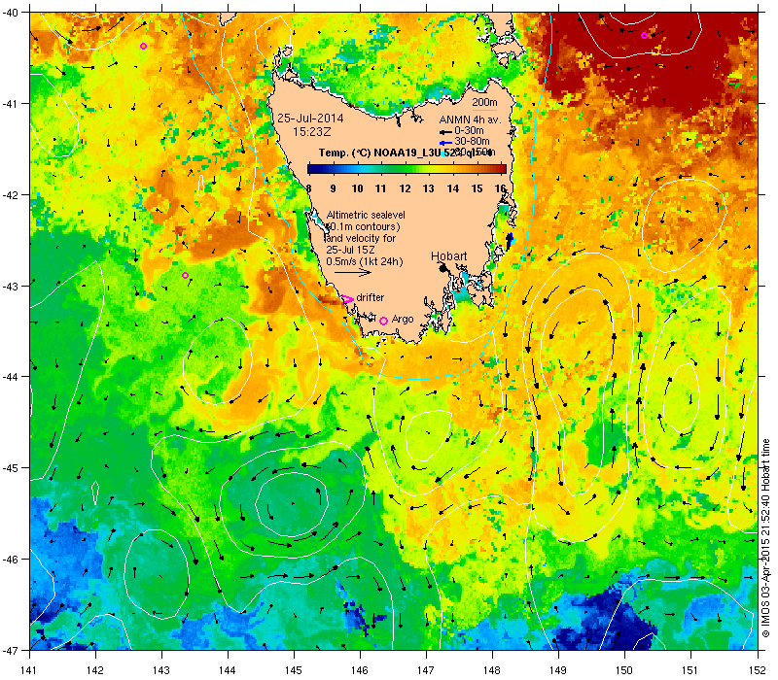Screen dimensions: 778x680
Task: Click the dark blue ANMN mooring marker on east coast
Action: coord(509,240)
